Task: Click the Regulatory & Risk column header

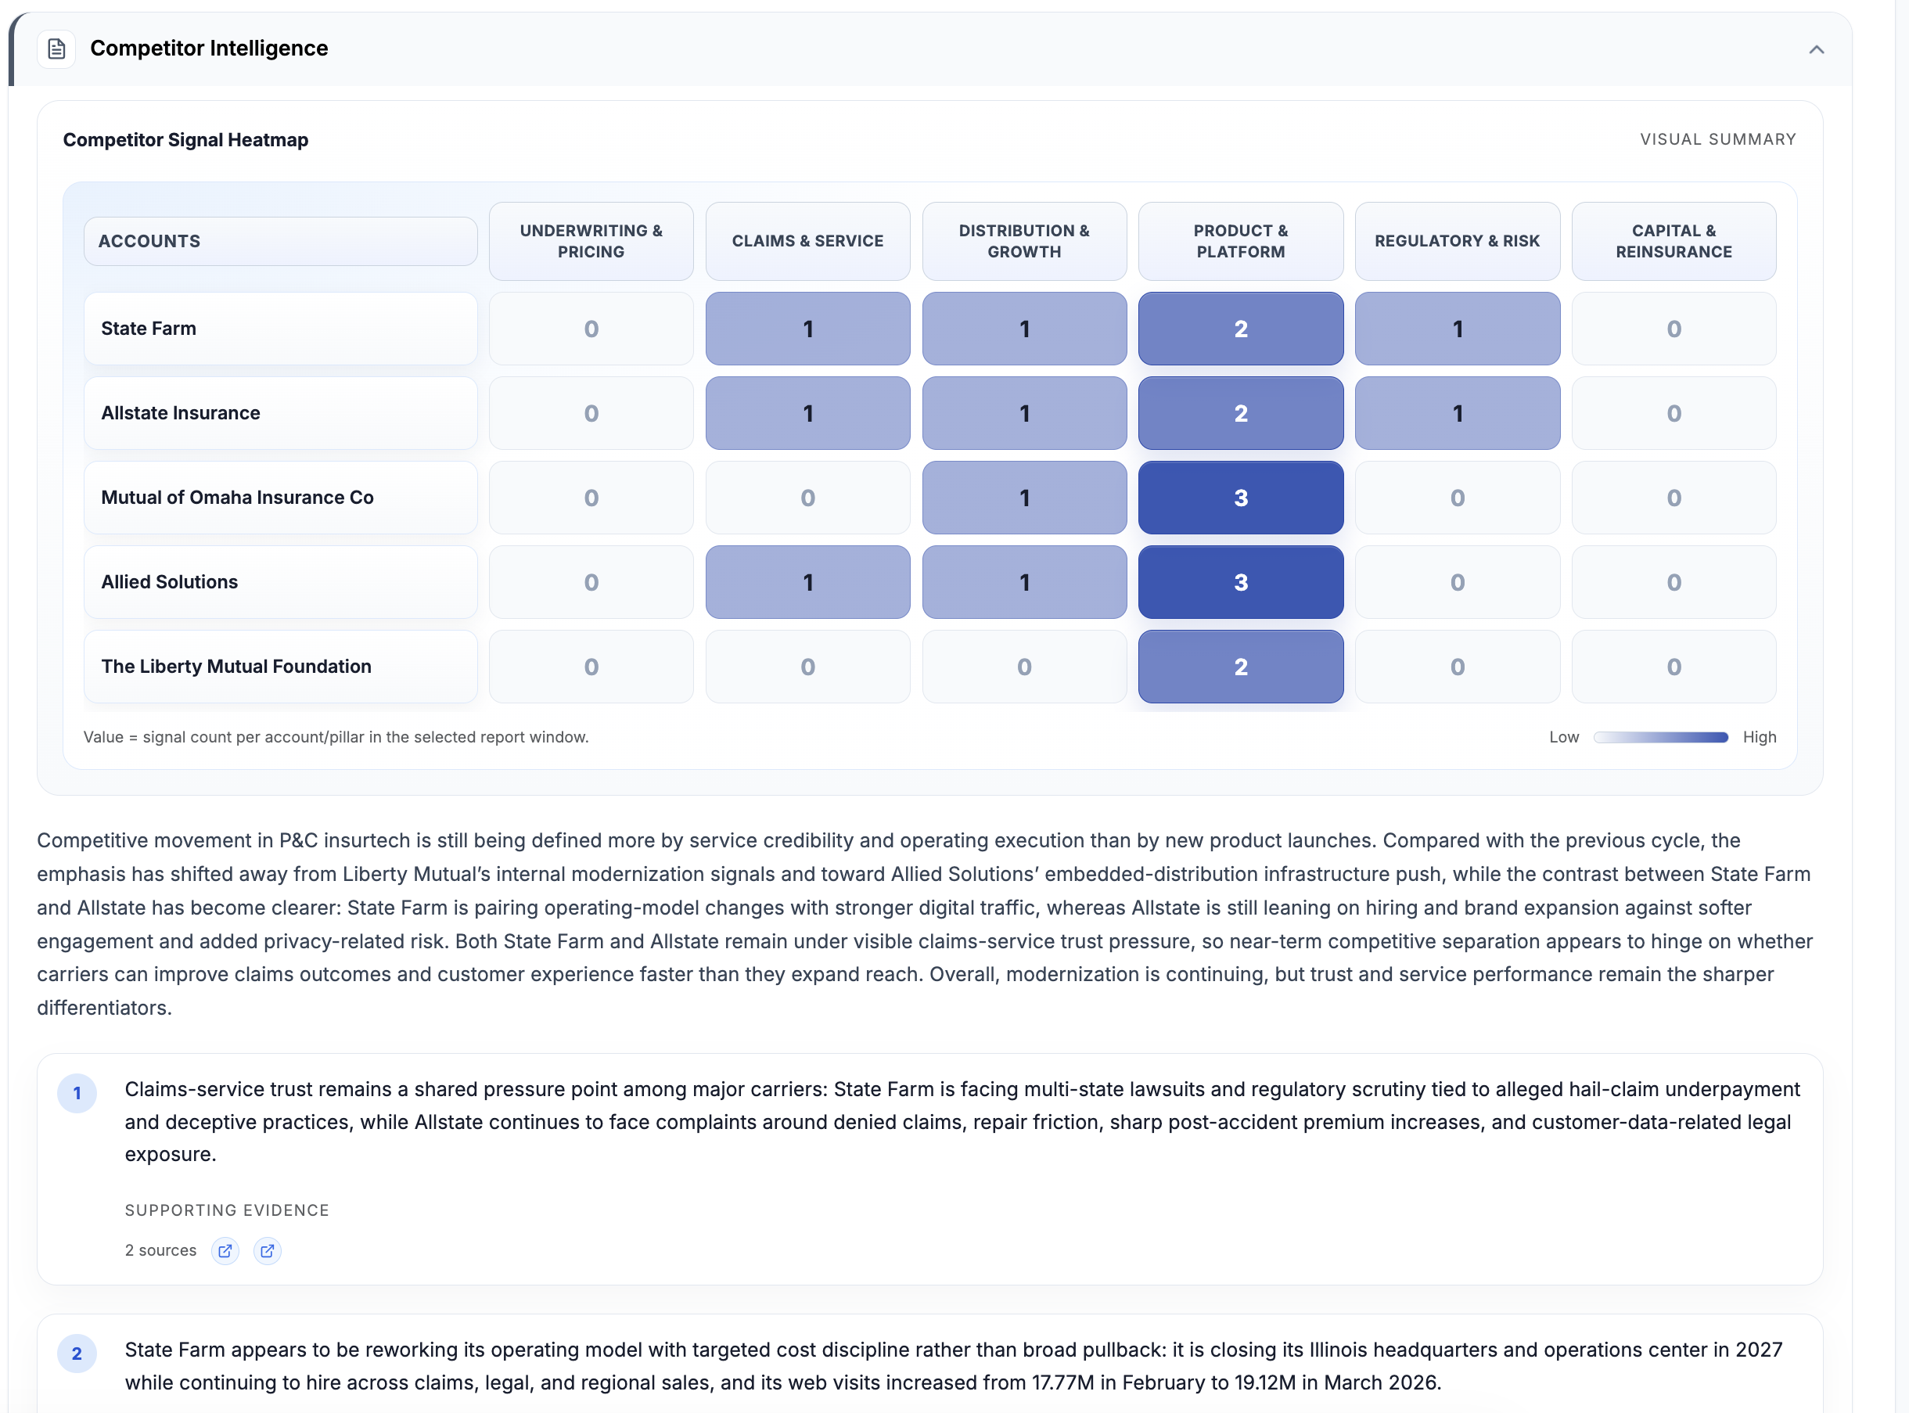Action: (x=1457, y=241)
